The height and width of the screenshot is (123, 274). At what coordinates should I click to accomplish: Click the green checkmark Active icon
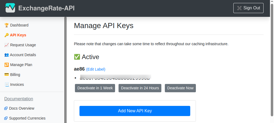coord(77,57)
